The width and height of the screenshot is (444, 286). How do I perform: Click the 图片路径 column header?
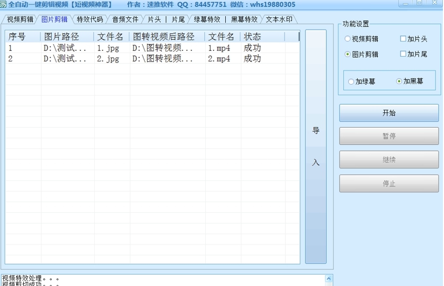(67, 37)
